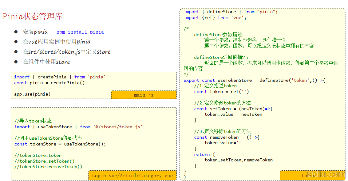Click the app.use(pinia) code line

click(x=32, y=94)
